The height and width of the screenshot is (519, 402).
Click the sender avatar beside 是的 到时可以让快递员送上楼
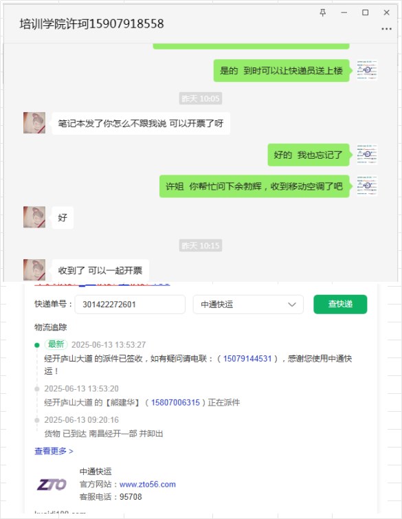[x=367, y=70]
